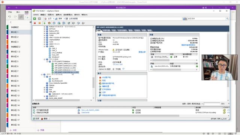Click the 任务 Tasks status bar button
This screenshot has height=135, width=240.
(x=36, y=118)
